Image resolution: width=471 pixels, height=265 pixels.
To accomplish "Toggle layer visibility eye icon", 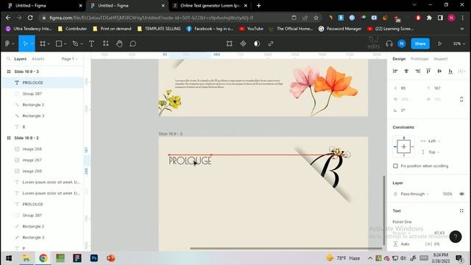I will point(461,194).
